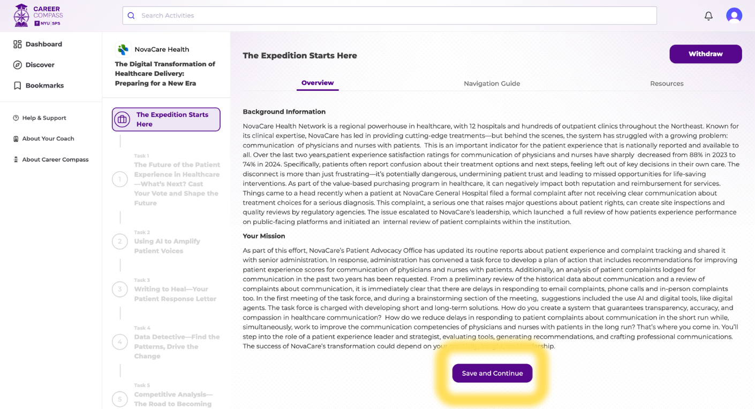Click the Dashboard grid icon
The image size is (755, 409).
tap(18, 44)
